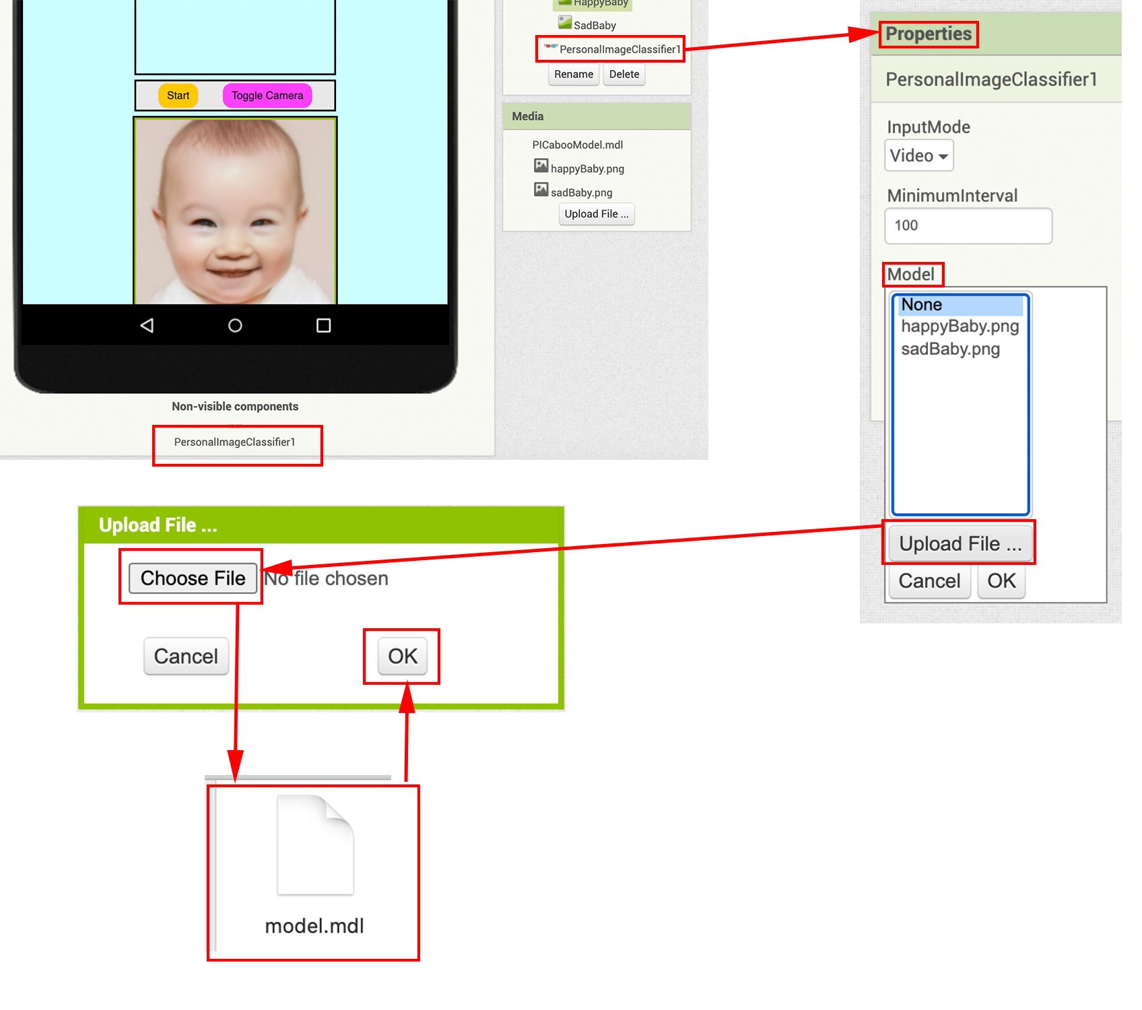Open the InputMode Video dropdown
The height and width of the screenshot is (1010, 1142).
point(919,156)
